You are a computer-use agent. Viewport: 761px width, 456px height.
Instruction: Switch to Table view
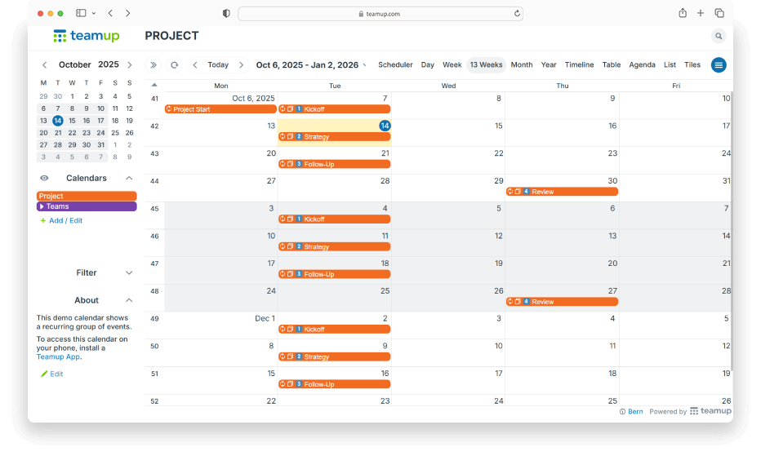pos(612,65)
